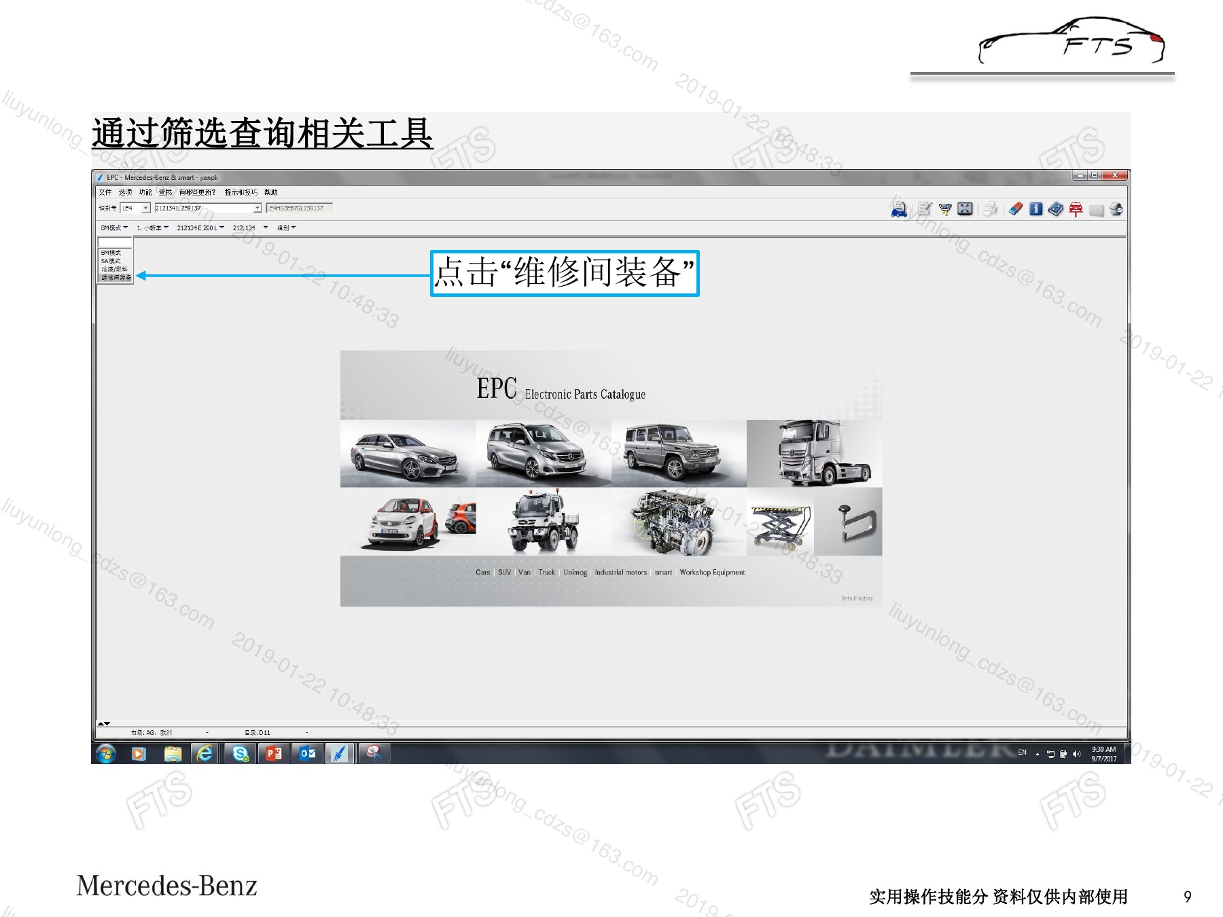Open the 212134 E 200 L model dropdown

click(200, 228)
